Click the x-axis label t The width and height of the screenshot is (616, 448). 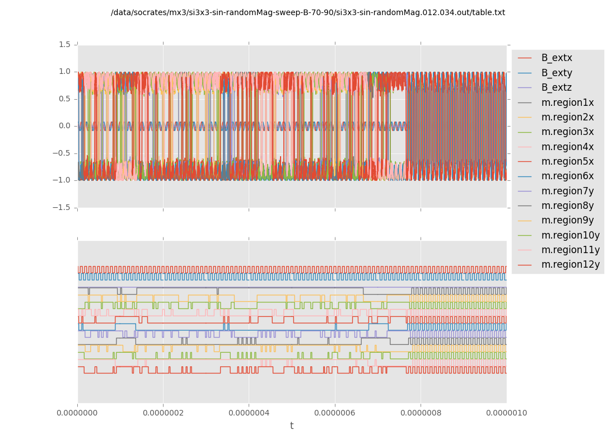(x=292, y=426)
